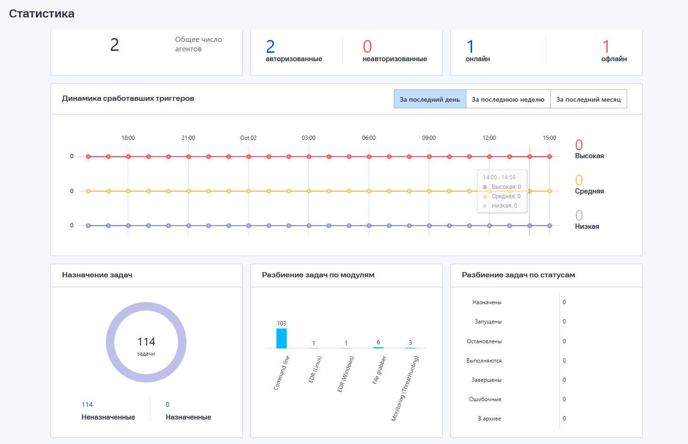Click the "офлайн" agents counter
The height and width of the screenshot is (444, 688).
click(x=613, y=52)
